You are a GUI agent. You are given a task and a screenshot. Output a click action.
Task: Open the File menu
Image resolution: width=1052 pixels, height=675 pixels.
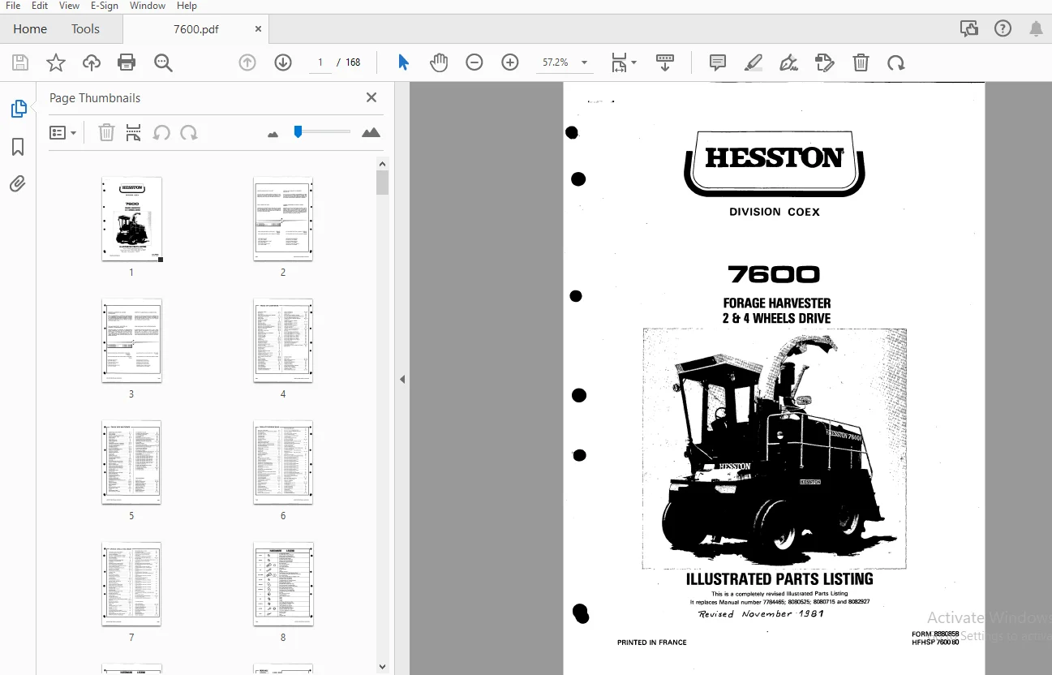(13, 6)
